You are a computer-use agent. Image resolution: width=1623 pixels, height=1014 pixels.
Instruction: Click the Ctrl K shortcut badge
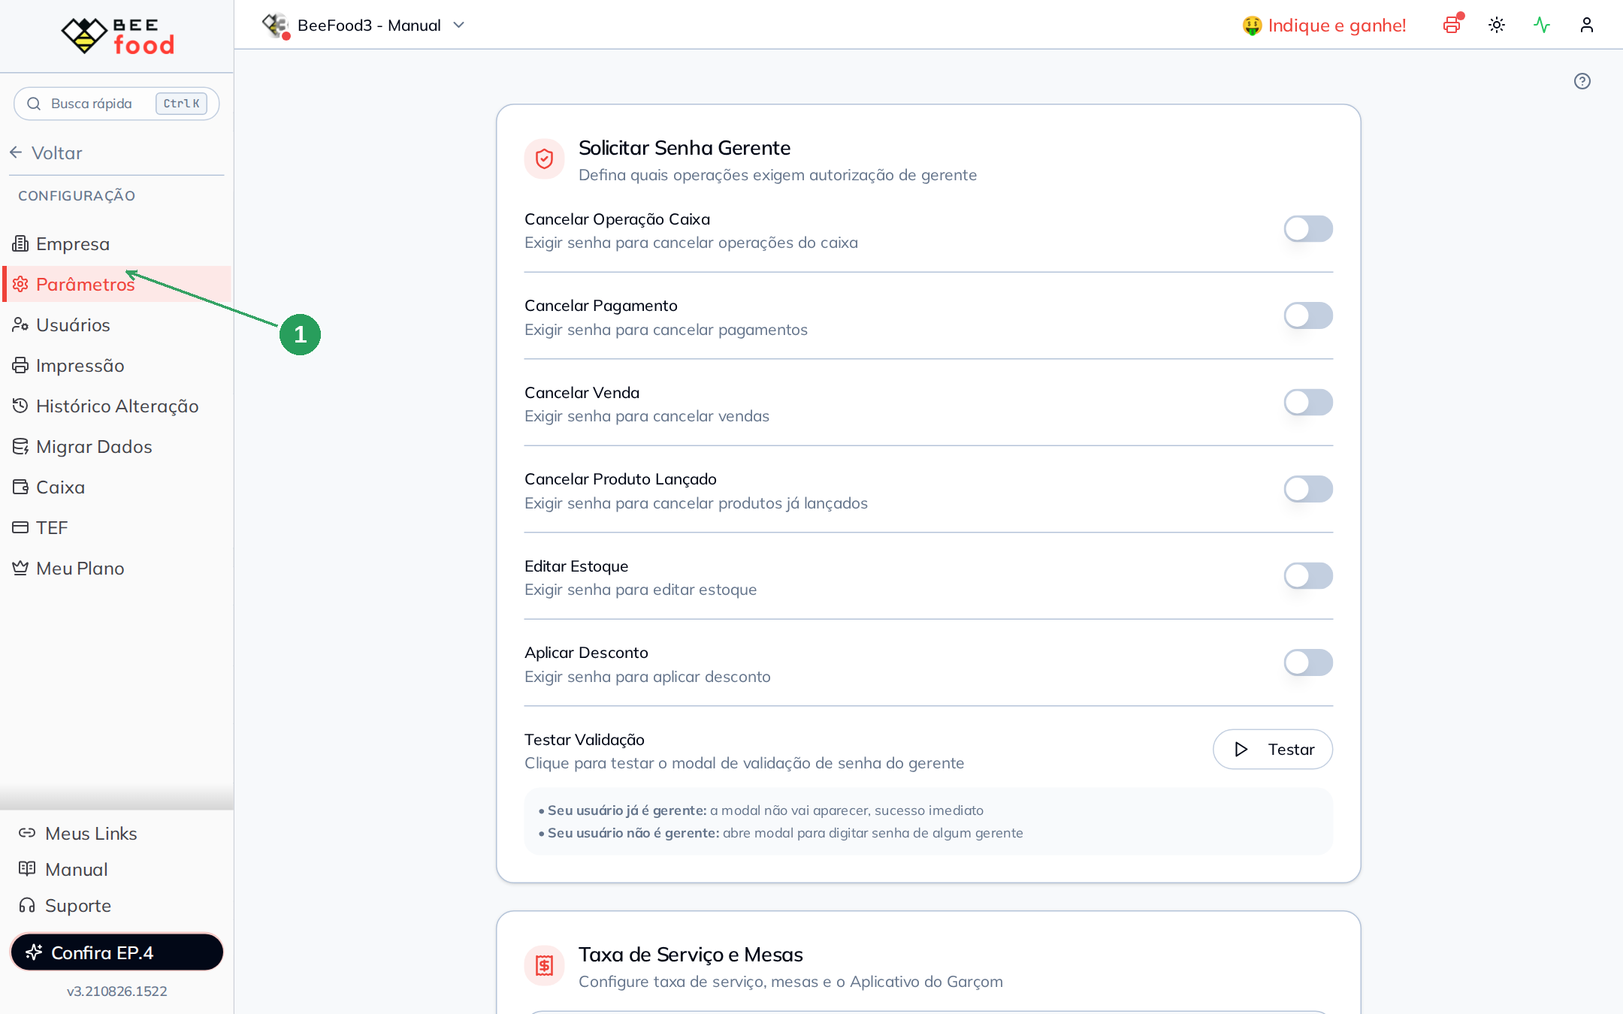coord(181,104)
